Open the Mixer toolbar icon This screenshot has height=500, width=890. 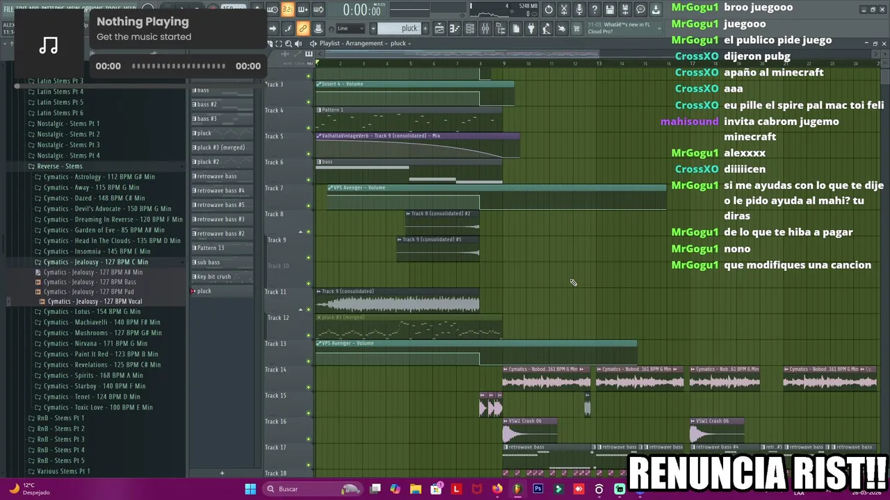485,28
